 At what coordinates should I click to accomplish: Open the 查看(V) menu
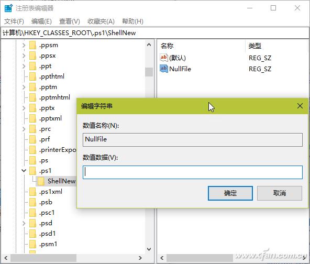(x=70, y=21)
